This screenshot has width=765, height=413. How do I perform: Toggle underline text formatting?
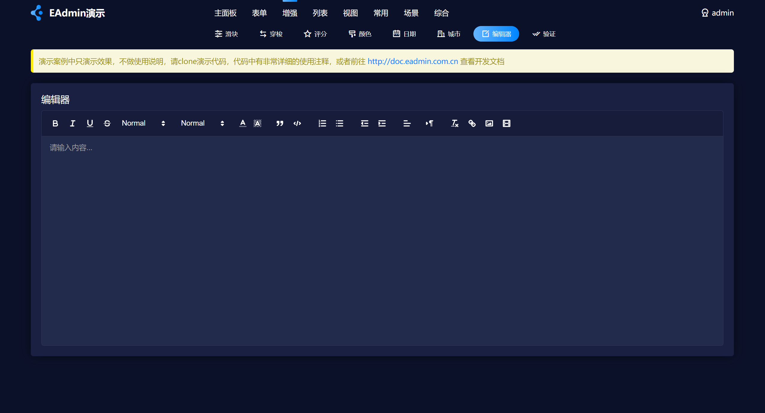(x=90, y=123)
